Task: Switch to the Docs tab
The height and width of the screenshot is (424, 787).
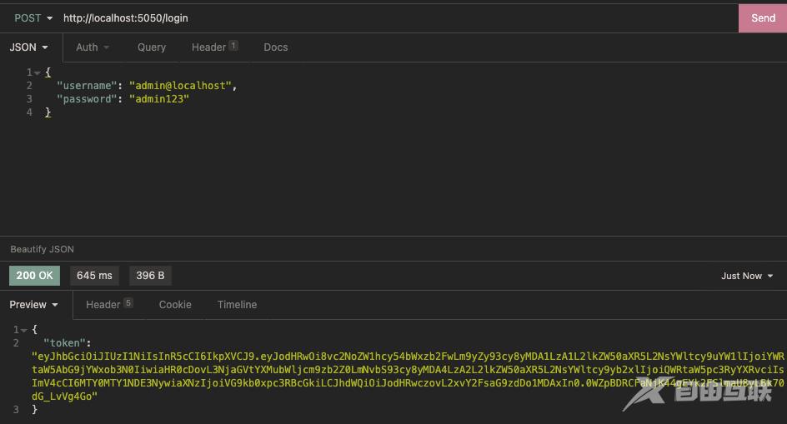Action: 276,47
